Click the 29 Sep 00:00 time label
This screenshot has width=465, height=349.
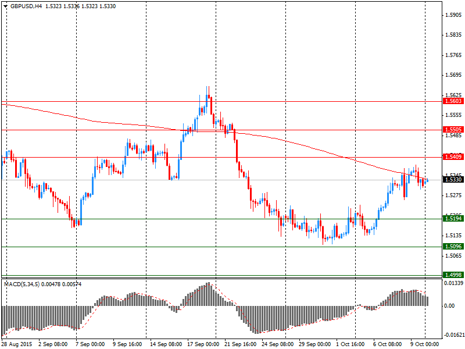315,344
